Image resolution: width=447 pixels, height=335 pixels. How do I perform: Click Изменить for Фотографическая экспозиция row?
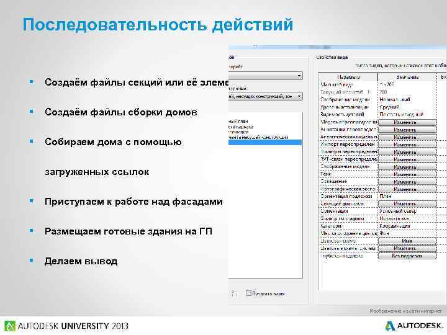tap(407, 189)
